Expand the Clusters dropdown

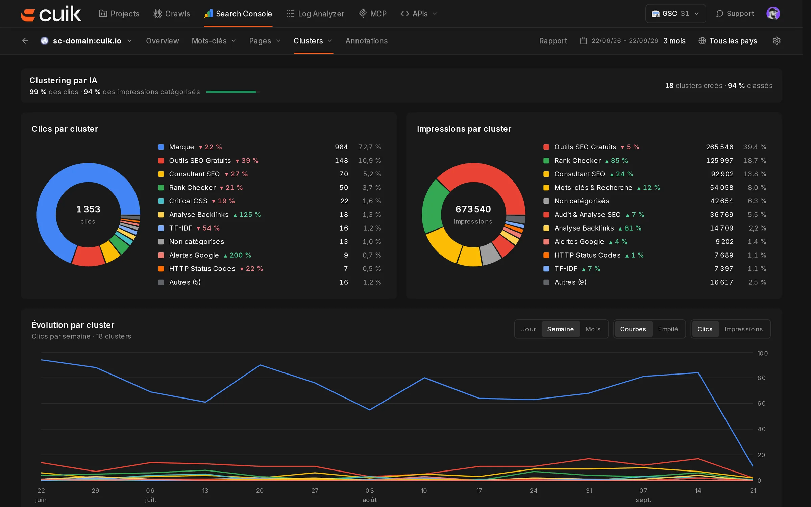tap(313, 41)
